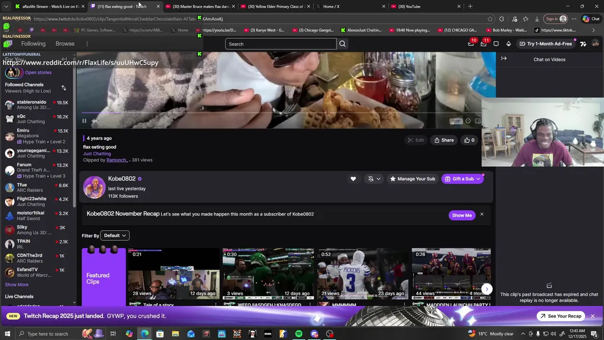Open the Kobe0802 channel avatar
This screenshot has width=604, height=340.
pos(94,187)
